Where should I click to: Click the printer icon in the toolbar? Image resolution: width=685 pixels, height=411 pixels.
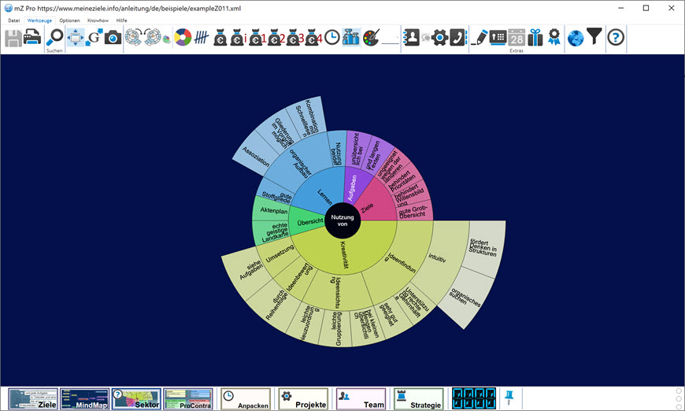pos(32,37)
